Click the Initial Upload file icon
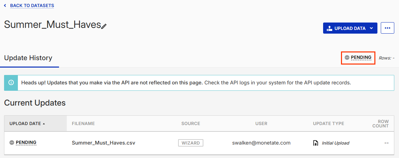 point(316,143)
